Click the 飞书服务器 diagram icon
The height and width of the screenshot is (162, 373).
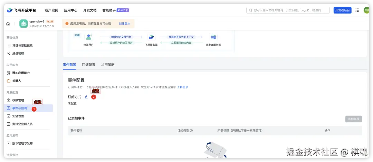[x=151, y=37]
